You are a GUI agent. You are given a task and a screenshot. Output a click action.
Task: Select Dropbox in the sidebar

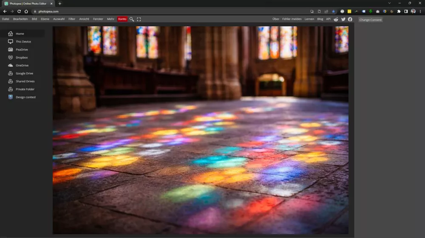(x=22, y=57)
